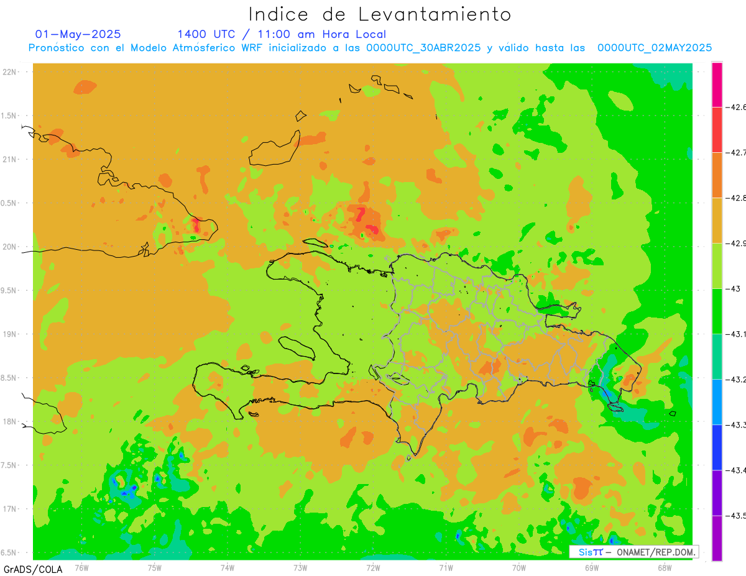Image resolution: width=746 pixels, height=576 pixels.
Task: Click the colorbar value '-43.4'
Action: coord(736,470)
